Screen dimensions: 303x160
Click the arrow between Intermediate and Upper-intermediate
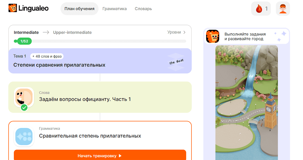[46, 32]
